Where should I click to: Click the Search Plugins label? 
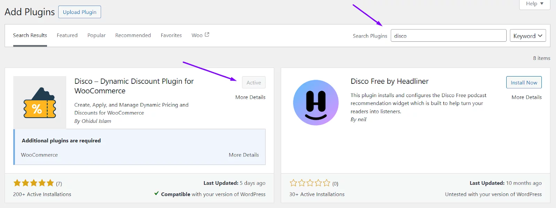point(370,36)
